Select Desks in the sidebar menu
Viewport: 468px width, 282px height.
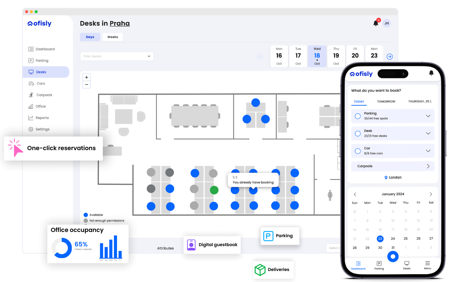tap(46, 72)
